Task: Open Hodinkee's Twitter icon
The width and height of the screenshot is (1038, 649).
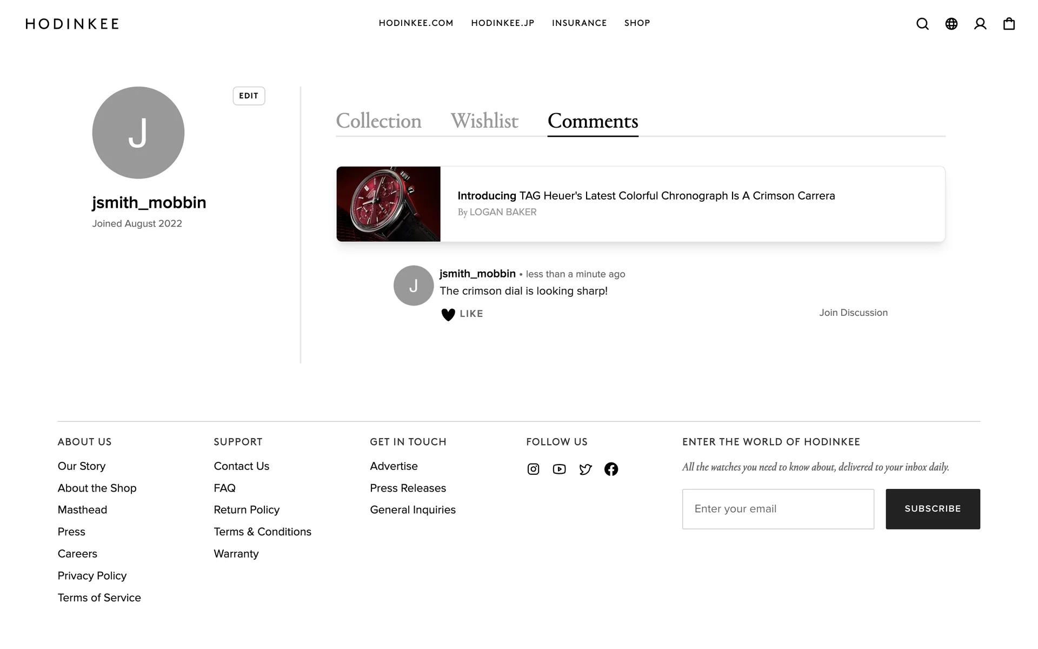Action: [x=585, y=469]
